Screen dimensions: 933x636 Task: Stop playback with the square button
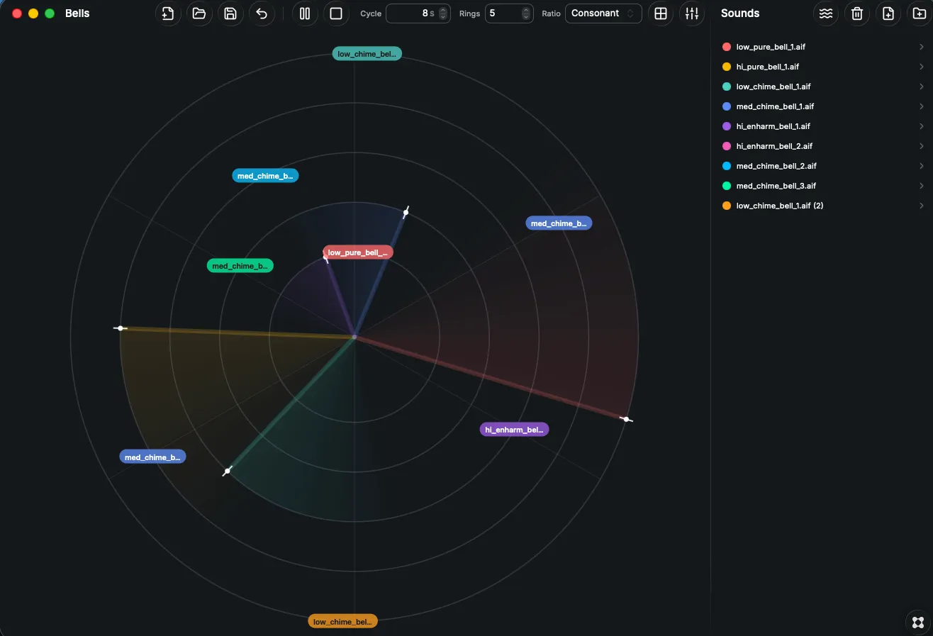click(336, 13)
